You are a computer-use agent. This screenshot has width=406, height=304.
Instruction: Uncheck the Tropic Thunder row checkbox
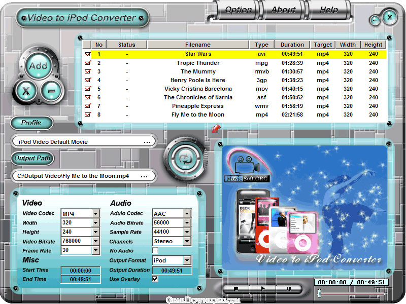[x=88, y=63]
